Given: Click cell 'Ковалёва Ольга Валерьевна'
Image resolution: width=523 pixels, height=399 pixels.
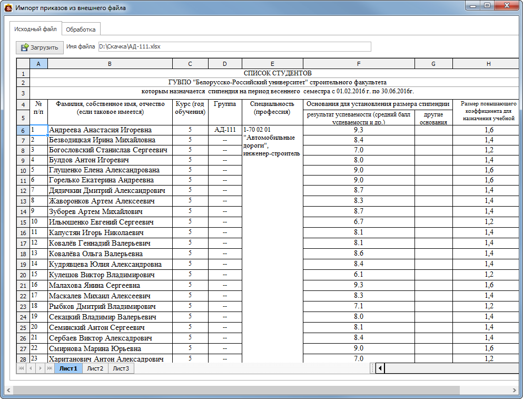Looking at the screenshot, I should click(110, 254).
